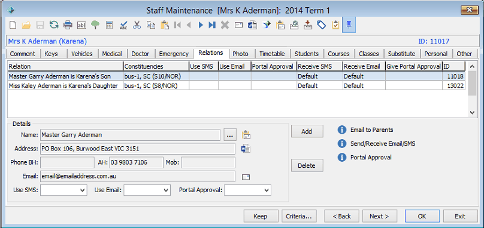
Task: Open the calculator toolbar icon
Action: pyautogui.click(x=109, y=25)
